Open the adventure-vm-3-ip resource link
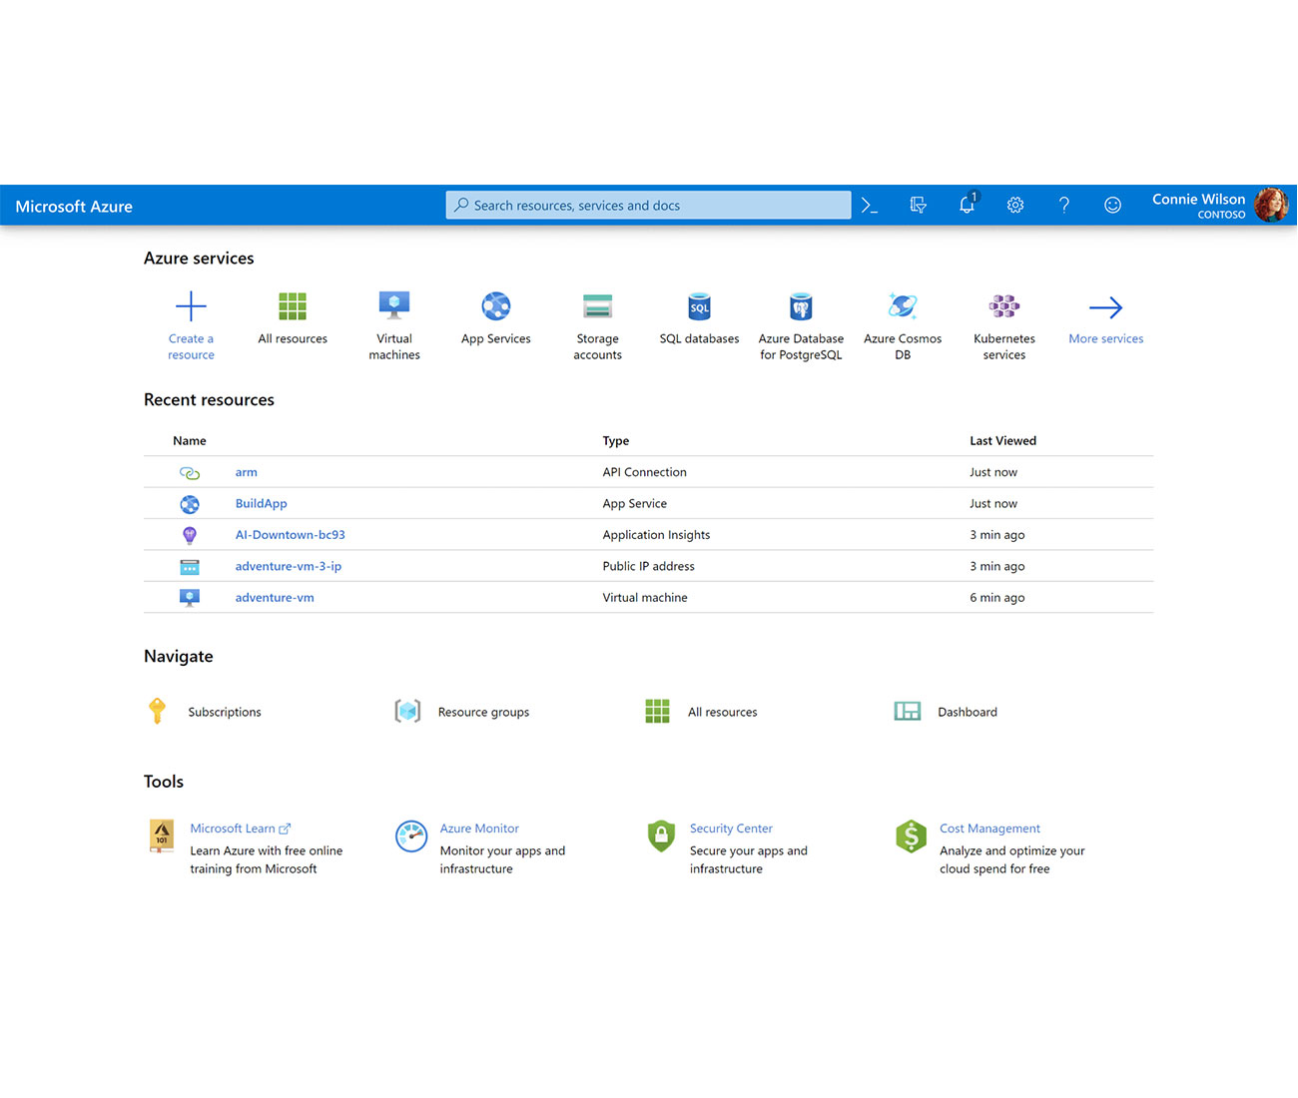 tap(288, 566)
